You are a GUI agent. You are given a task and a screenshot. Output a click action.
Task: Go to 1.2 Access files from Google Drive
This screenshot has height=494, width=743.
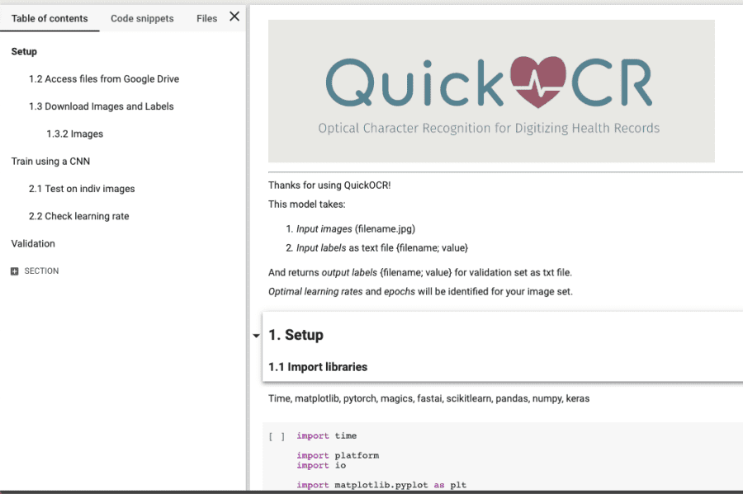click(104, 79)
